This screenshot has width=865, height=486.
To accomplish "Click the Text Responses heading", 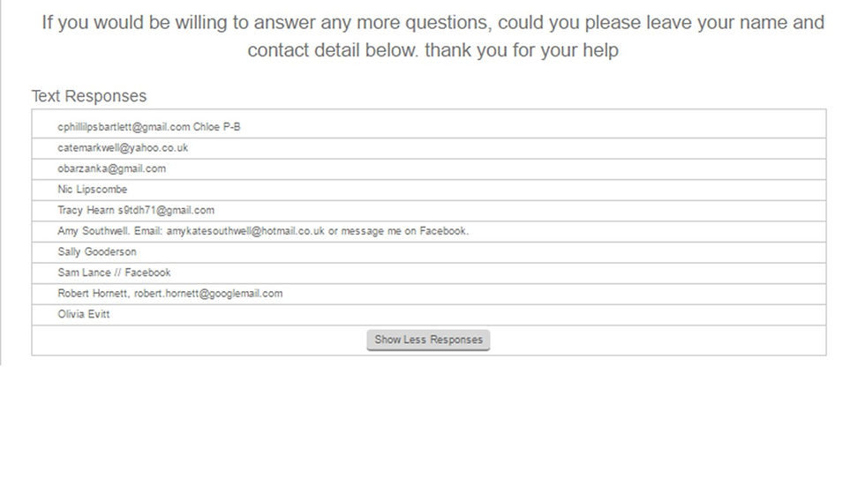I will tap(89, 96).
